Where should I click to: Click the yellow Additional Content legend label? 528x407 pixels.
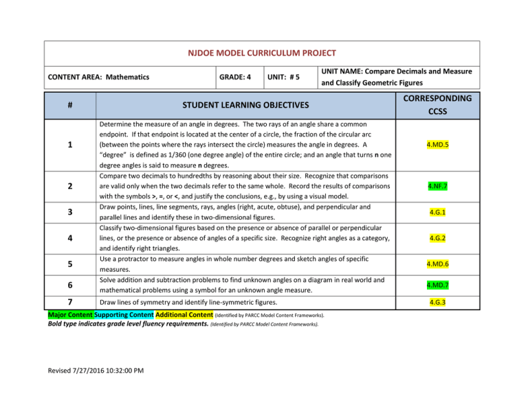(x=184, y=315)
